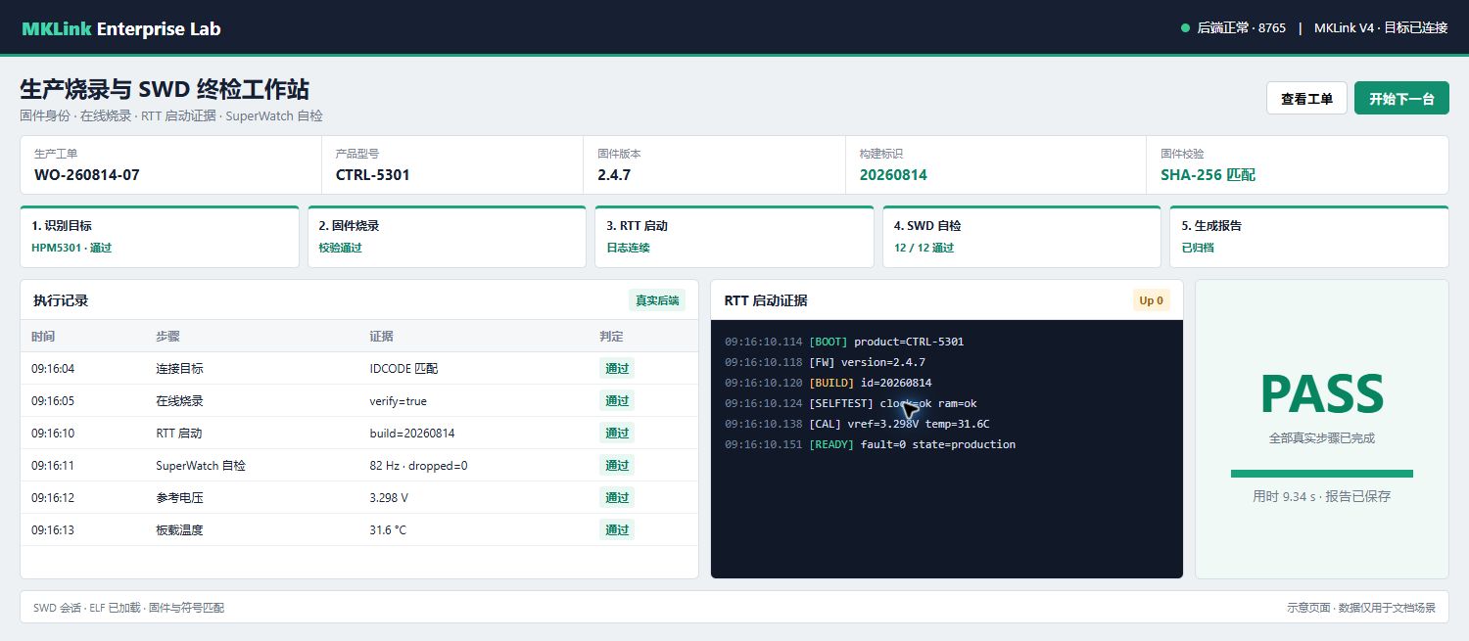
Task: Select the 后端正常 · 8765 status text
Action: click(1241, 28)
